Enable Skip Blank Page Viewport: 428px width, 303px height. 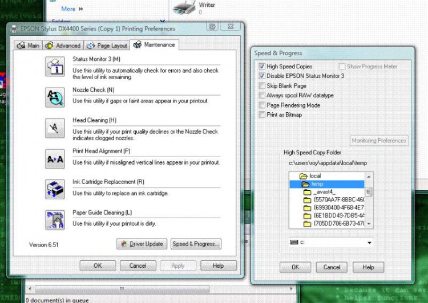(x=262, y=86)
